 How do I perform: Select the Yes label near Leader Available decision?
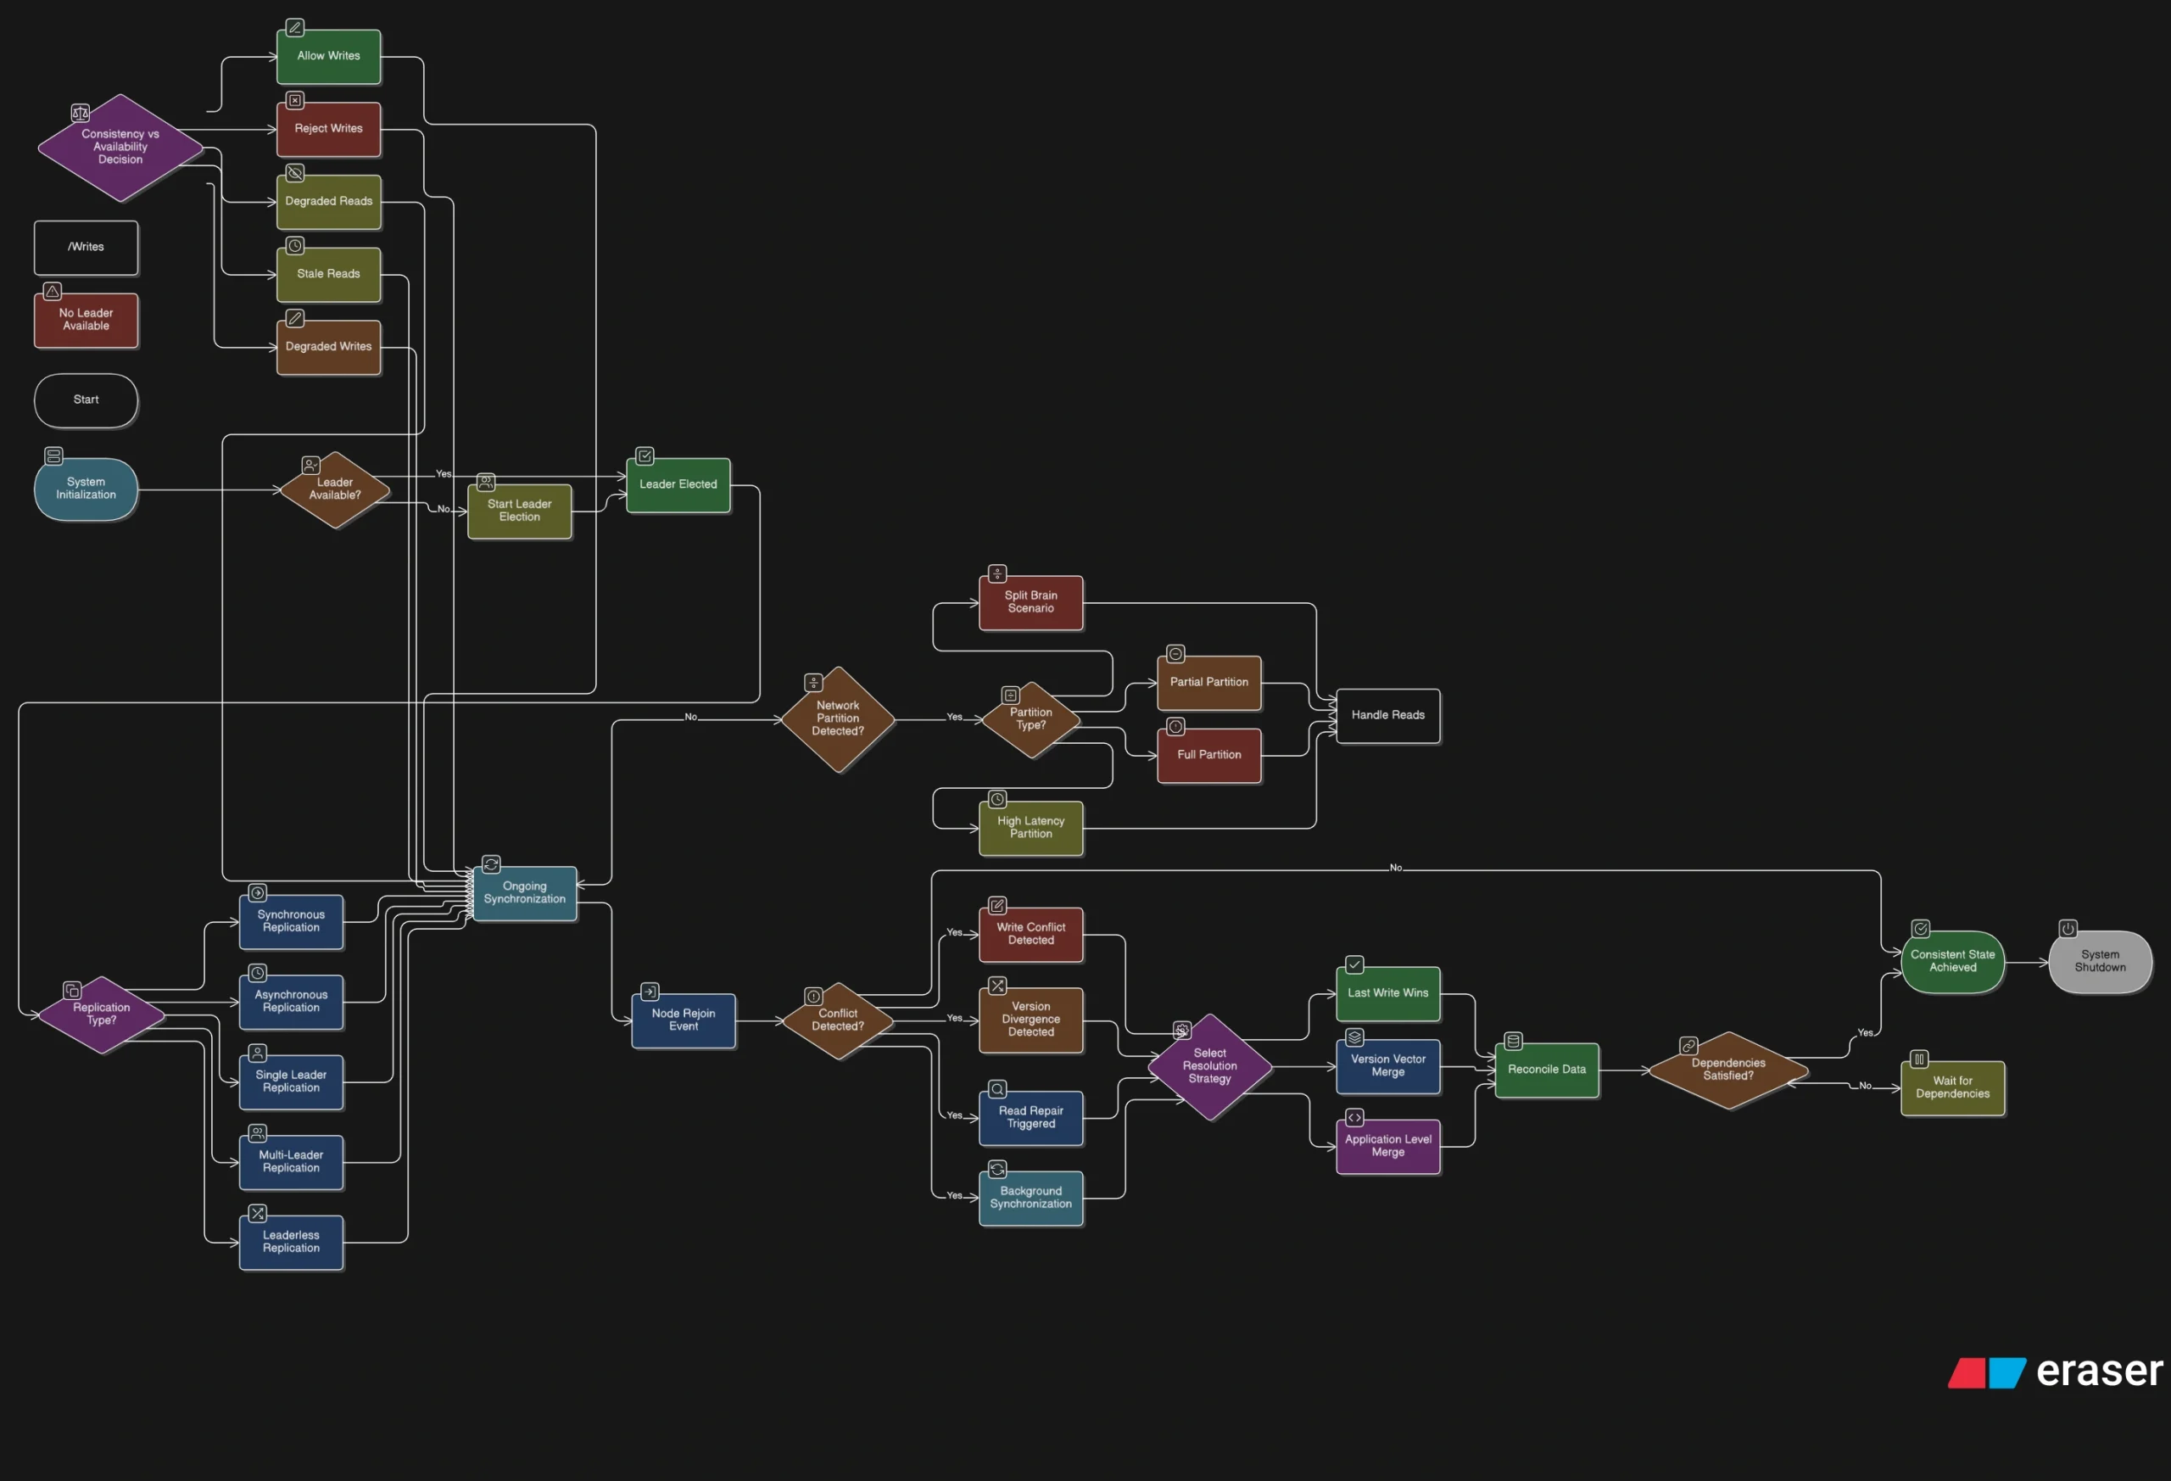[444, 473]
